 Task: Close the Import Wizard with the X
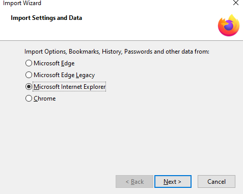(x=236, y=3)
